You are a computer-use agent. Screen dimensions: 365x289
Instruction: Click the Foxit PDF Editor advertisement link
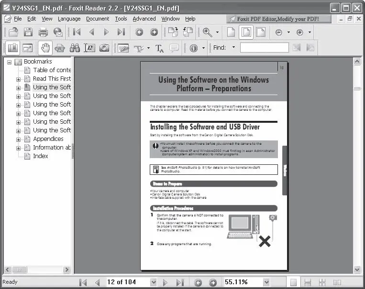point(280,19)
